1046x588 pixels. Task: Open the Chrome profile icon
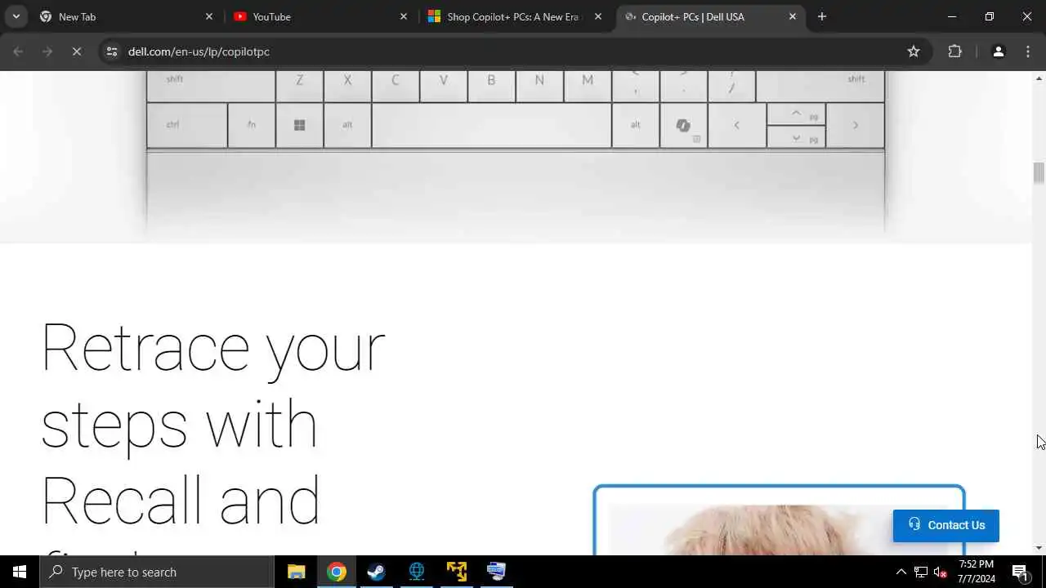[x=998, y=51]
